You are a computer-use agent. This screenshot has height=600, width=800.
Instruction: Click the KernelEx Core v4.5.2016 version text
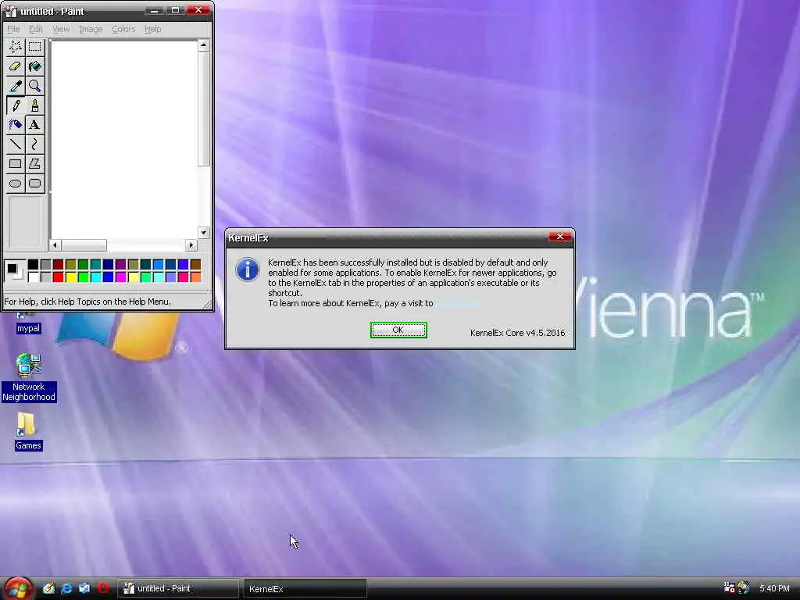(517, 333)
